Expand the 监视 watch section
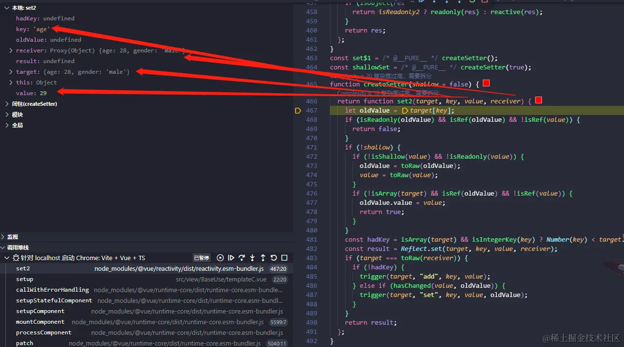 (x=3, y=237)
